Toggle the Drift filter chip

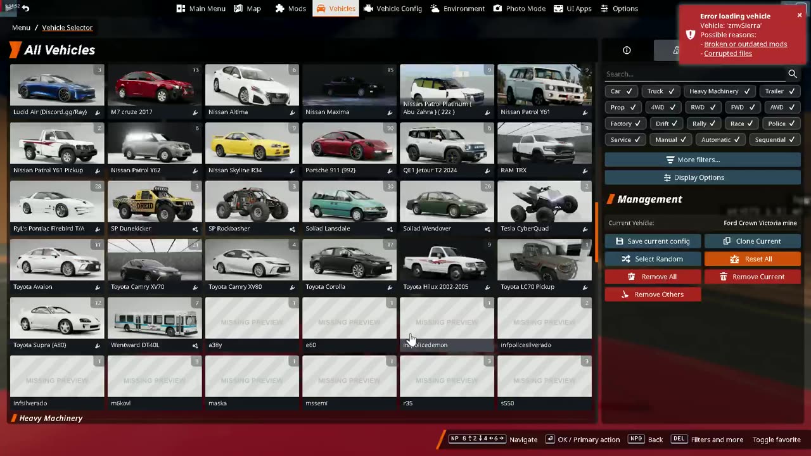point(668,123)
